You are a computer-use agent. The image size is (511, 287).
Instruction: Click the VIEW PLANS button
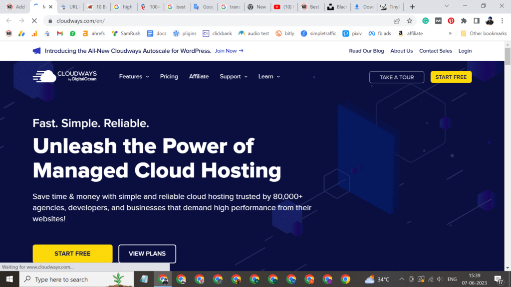[x=147, y=254]
